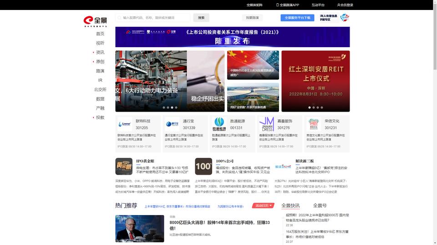Select the last dot of REIT carousel
This screenshot has width=437, height=245.
pyautogui.click(x=322, y=108)
